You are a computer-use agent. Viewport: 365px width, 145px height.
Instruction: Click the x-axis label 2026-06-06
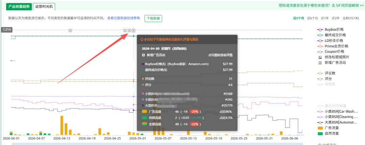click(289, 138)
